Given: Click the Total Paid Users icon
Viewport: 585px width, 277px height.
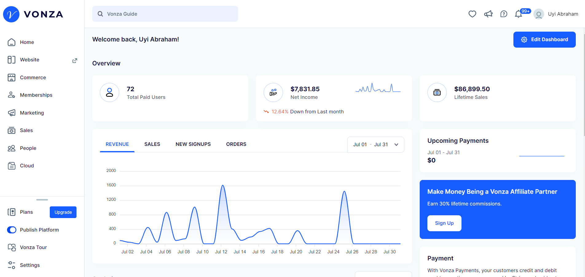Looking at the screenshot, I should [x=109, y=92].
